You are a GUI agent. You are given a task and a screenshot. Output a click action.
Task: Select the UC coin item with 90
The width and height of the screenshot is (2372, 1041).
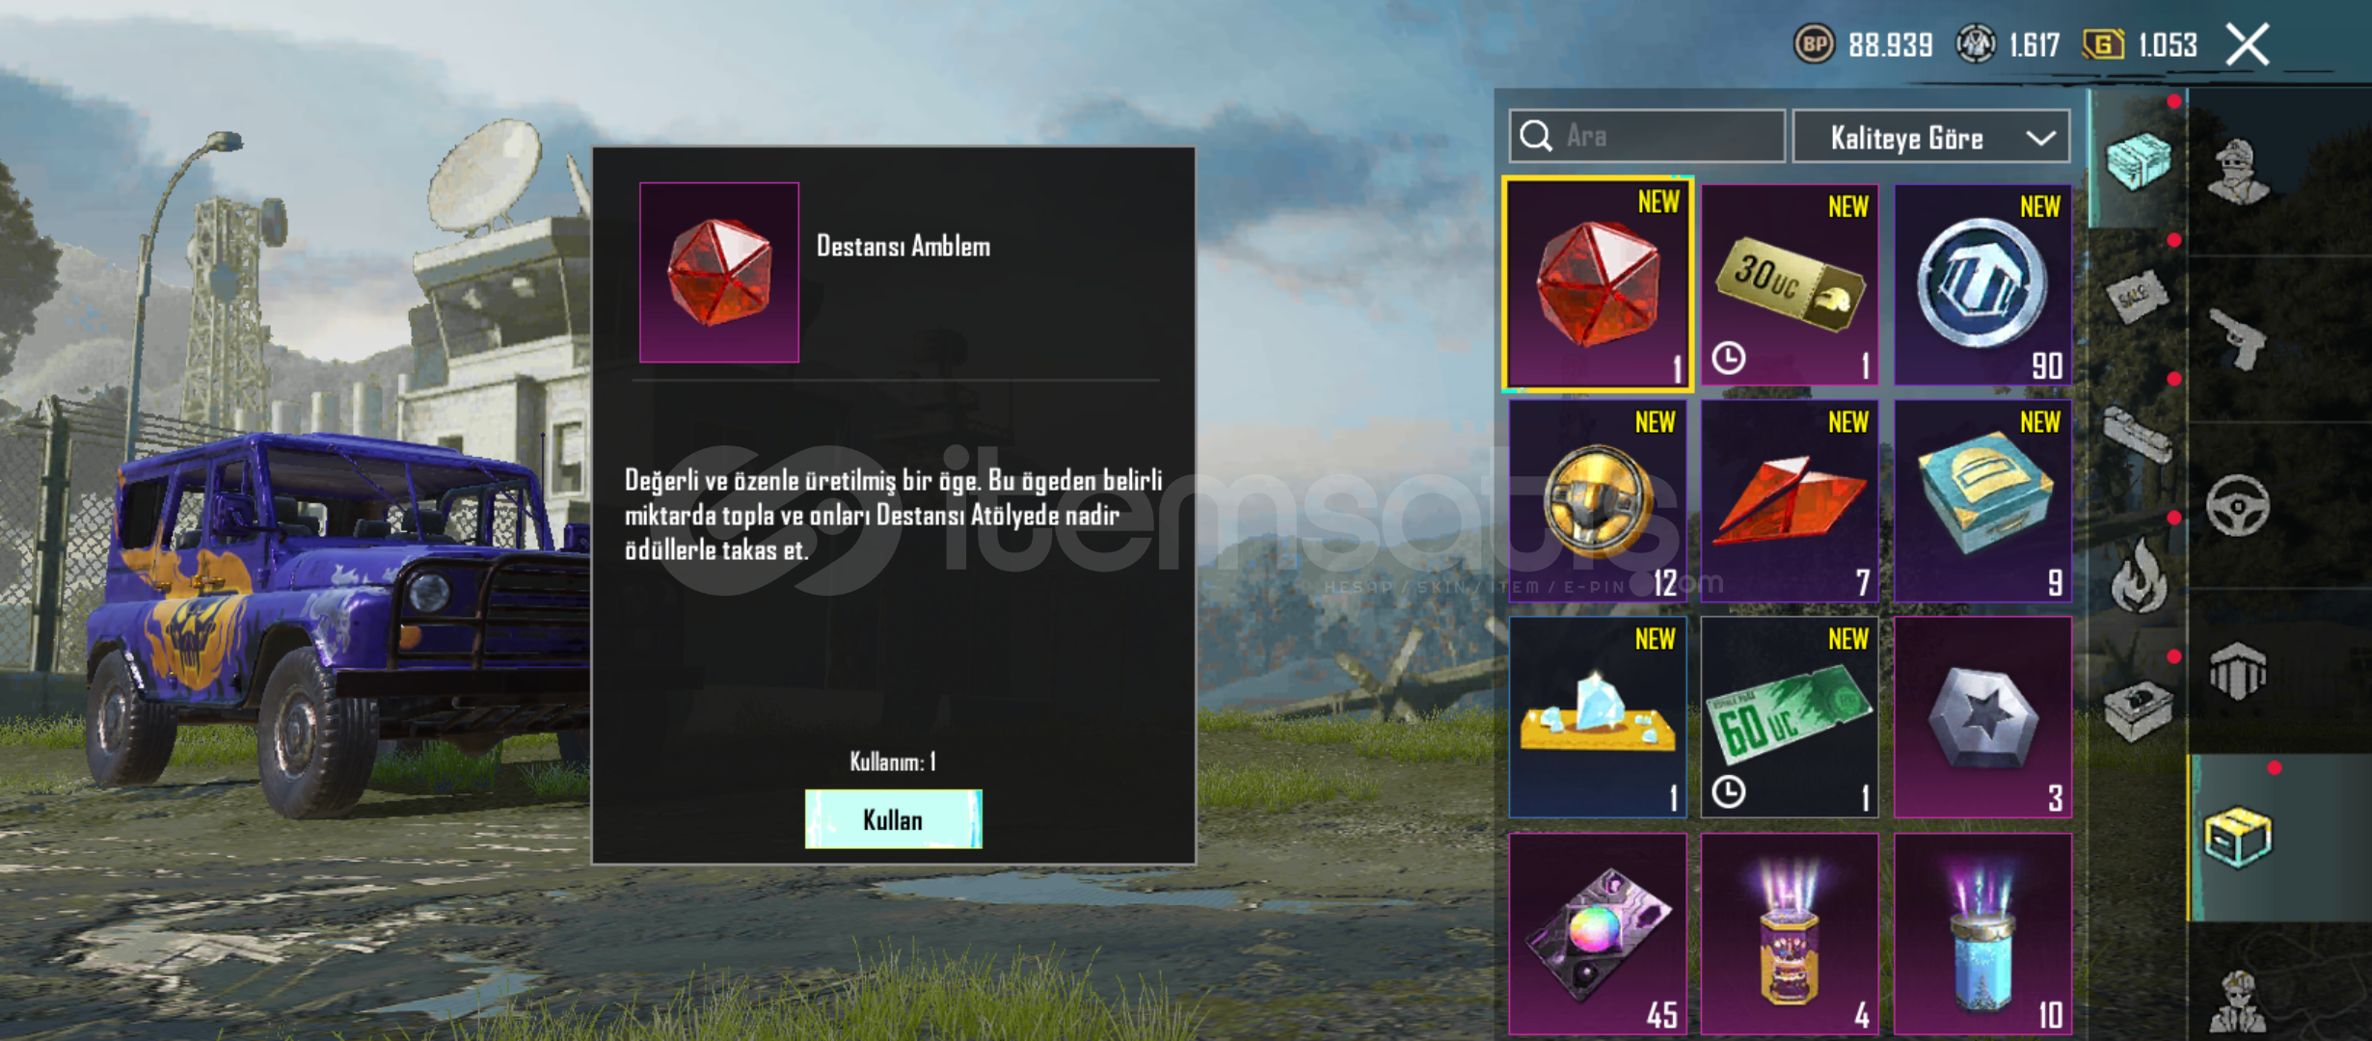(x=1982, y=285)
